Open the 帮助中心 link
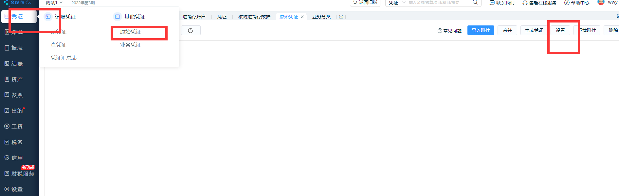 click(577, 3)
